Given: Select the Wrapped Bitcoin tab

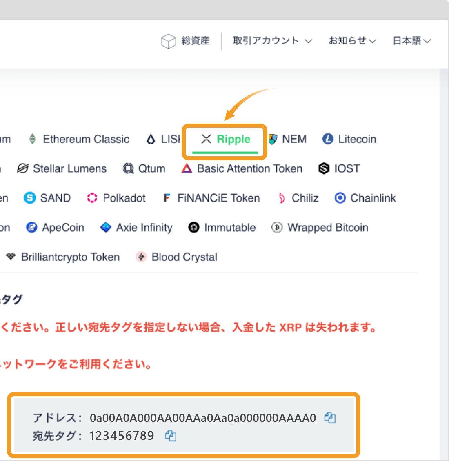Looking at the screenshot, I should [320, 228].
